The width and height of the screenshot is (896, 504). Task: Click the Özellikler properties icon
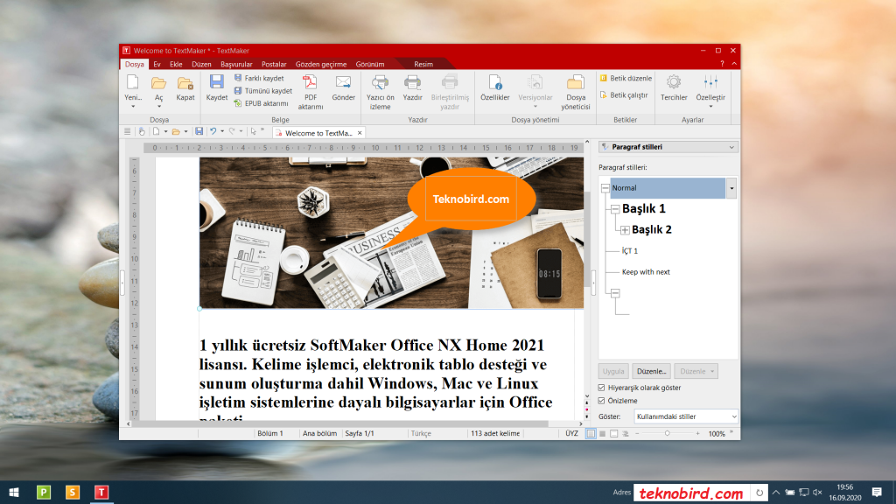(495, 83)
